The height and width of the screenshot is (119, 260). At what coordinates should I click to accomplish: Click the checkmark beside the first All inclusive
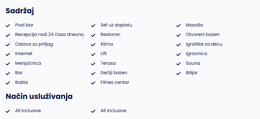8,111
